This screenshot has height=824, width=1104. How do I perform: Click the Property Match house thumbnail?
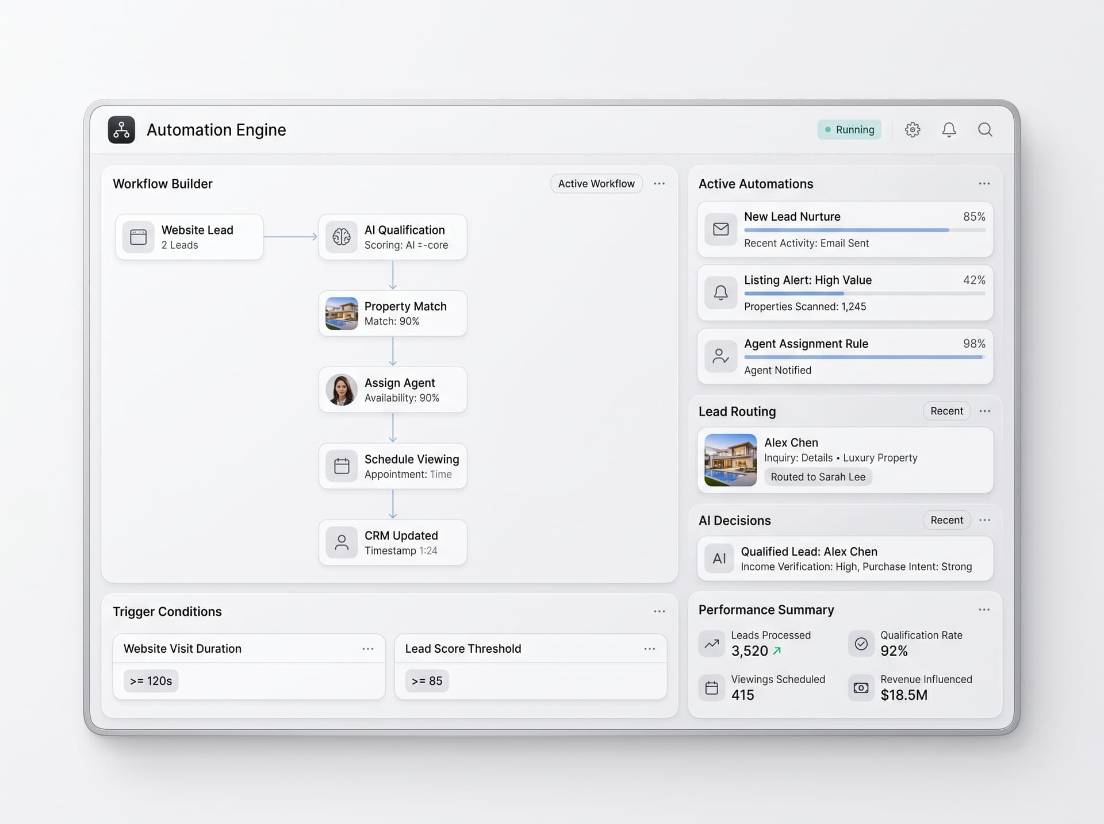tap(342, 313)
